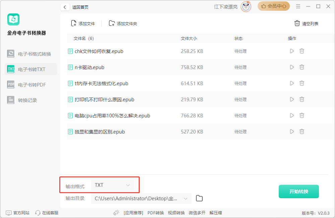The height and width of the screenshot is (218, 335).
Task: Click size 258.25 KB cell
Action: tap(192, 51)
